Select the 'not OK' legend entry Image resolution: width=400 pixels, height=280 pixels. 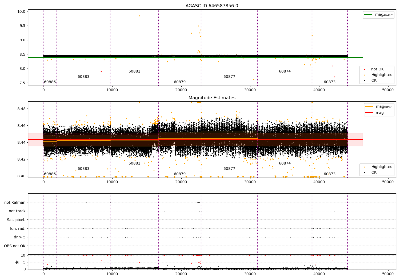click(x=377, y=69)
